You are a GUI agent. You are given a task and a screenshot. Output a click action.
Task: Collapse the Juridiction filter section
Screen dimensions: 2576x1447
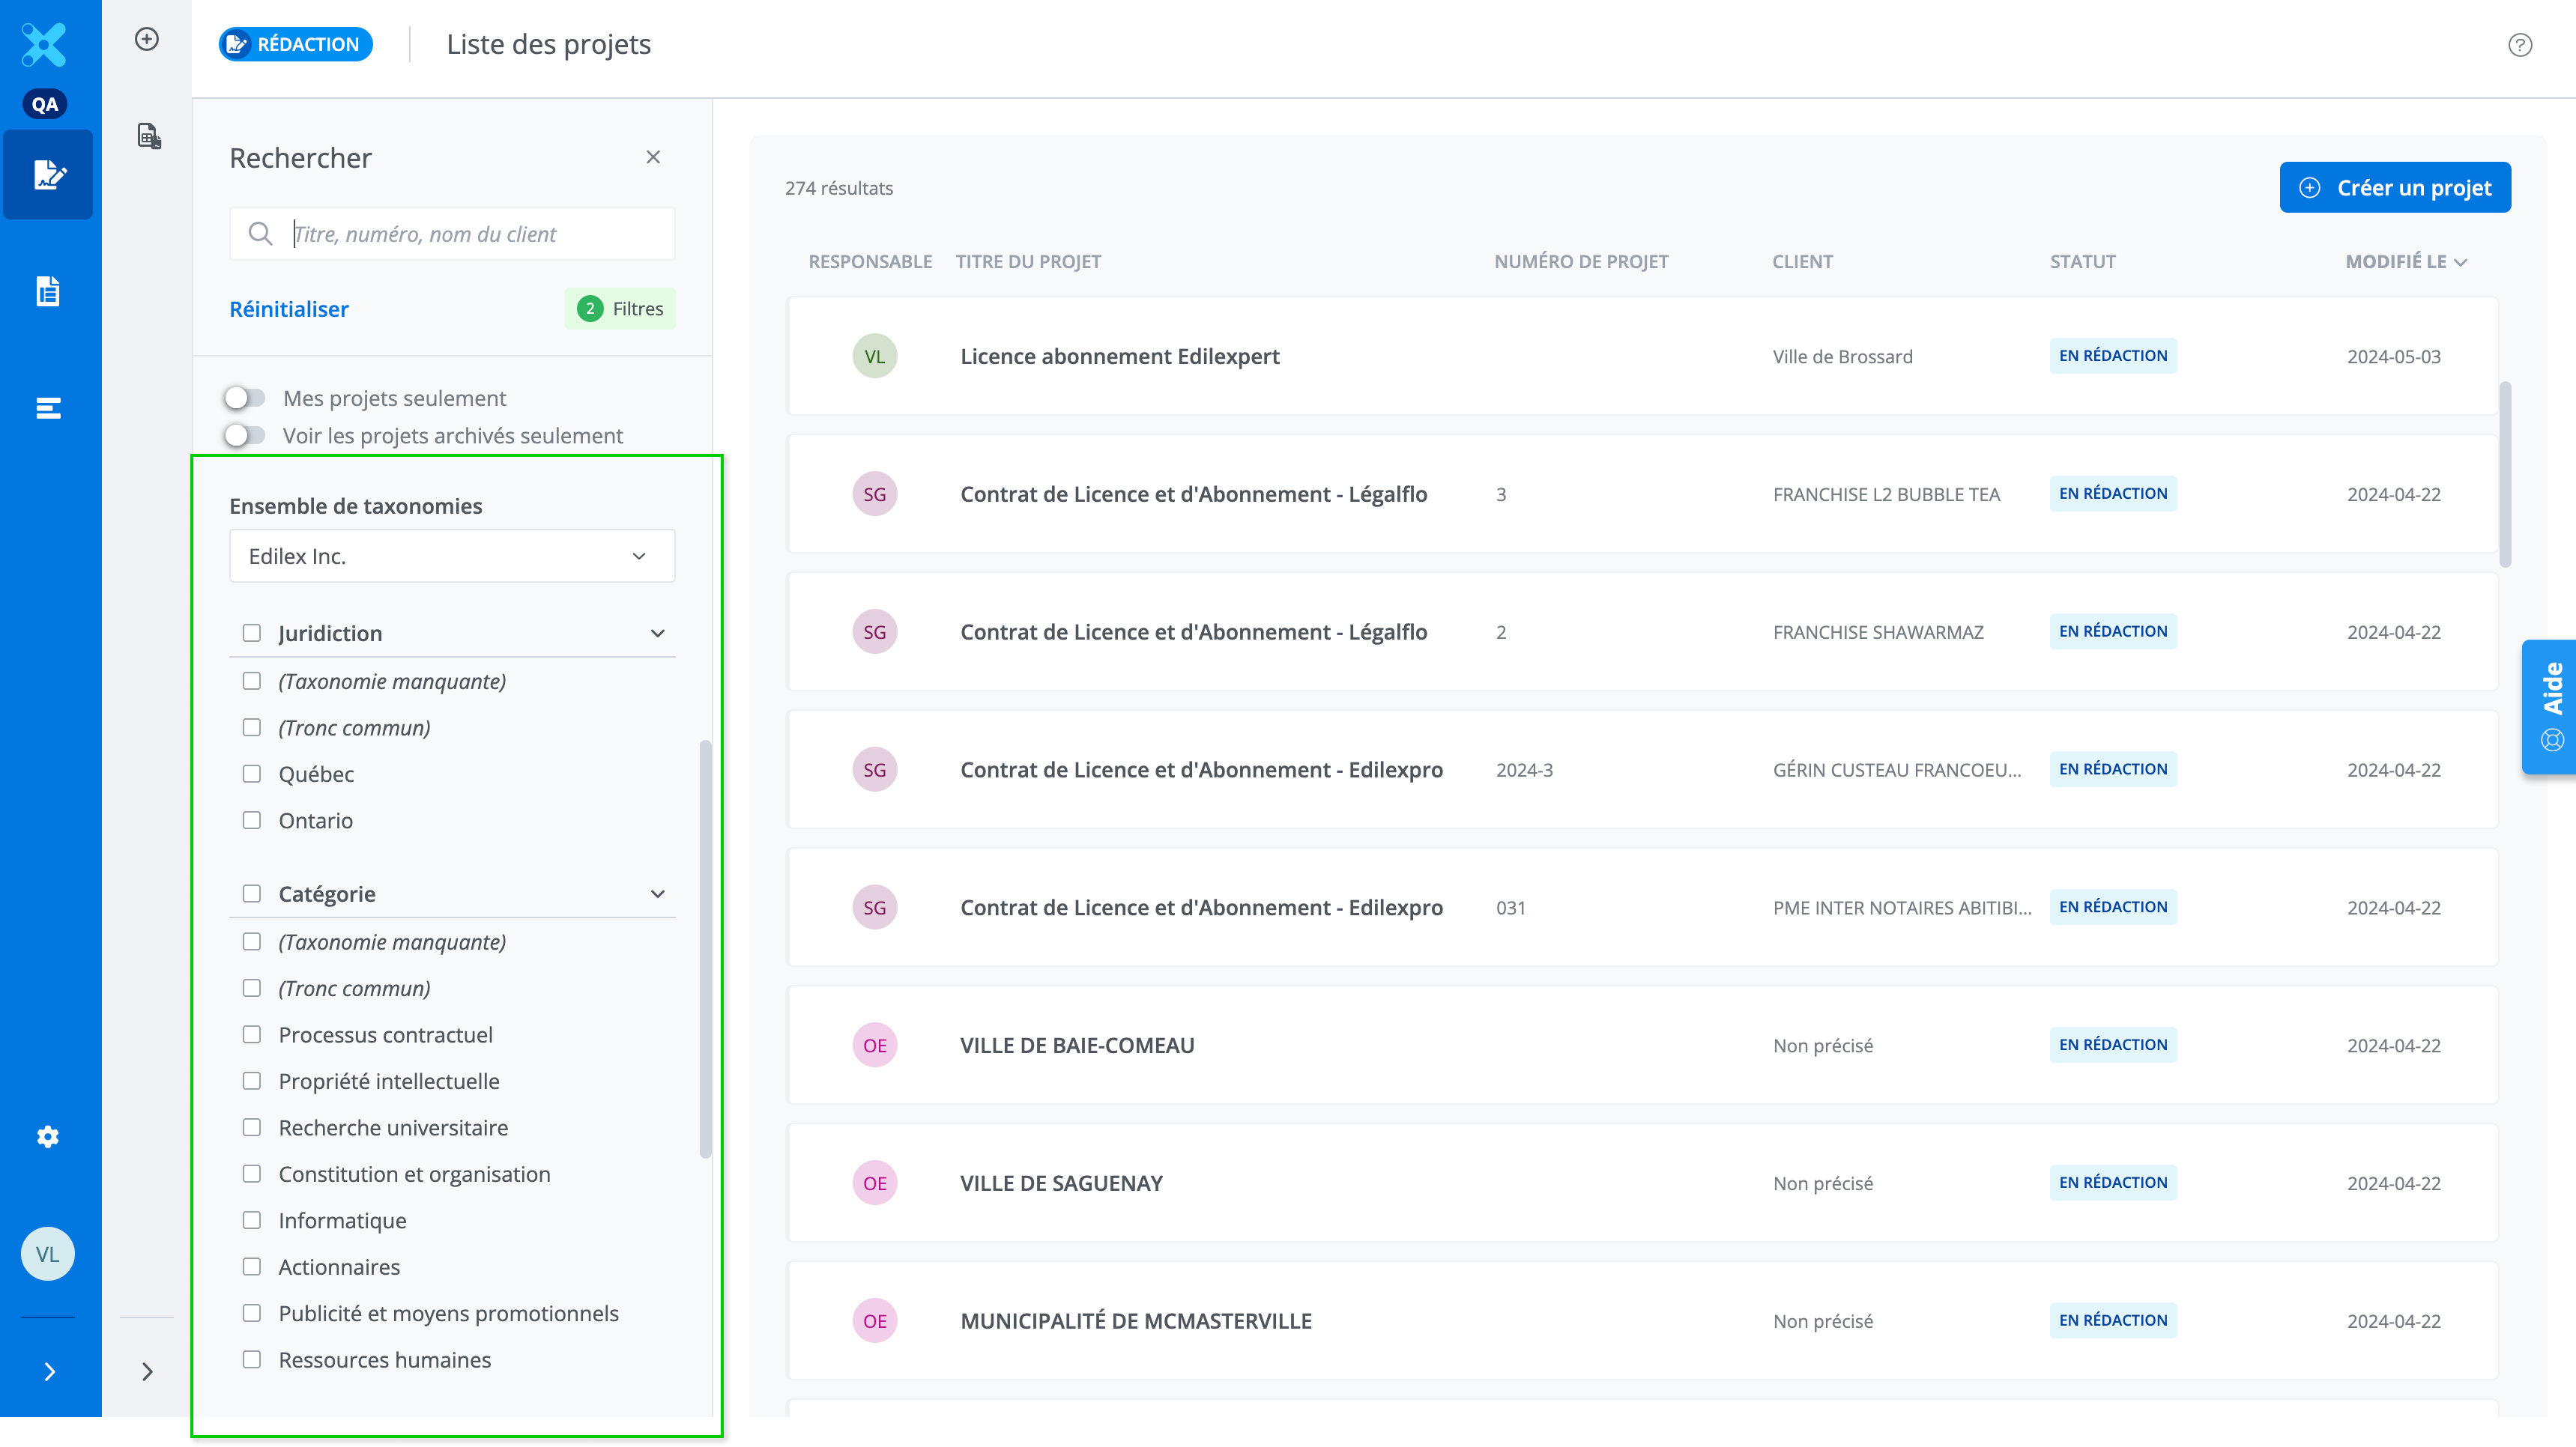[x=657, y=634]
